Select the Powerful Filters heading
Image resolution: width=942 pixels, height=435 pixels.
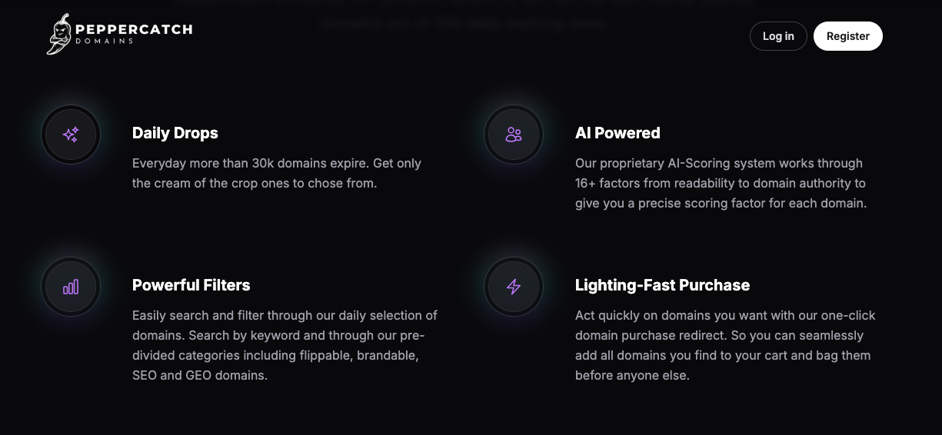pos(191,285)
